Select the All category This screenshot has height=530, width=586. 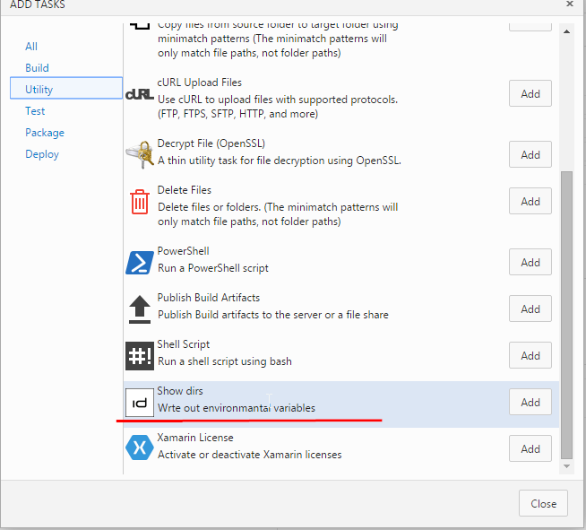31,47
